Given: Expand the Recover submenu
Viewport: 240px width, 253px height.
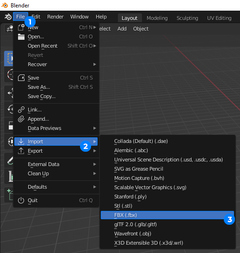Looking at the screenshot, I should point(56,64).
